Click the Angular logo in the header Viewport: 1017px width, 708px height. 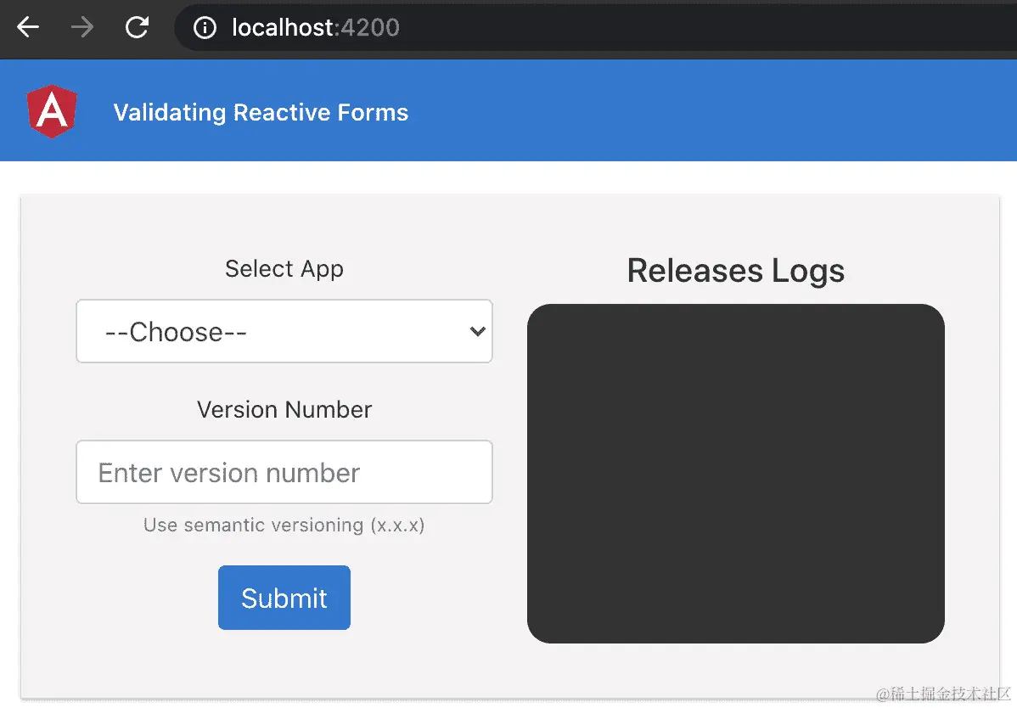point(52,111)
